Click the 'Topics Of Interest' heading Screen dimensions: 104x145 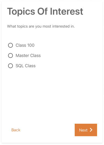(x=45, y=12)
